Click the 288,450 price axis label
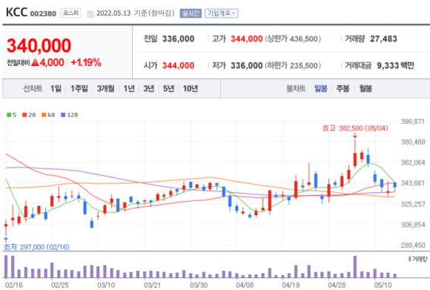The image size is (430, 290). (413, 245)
